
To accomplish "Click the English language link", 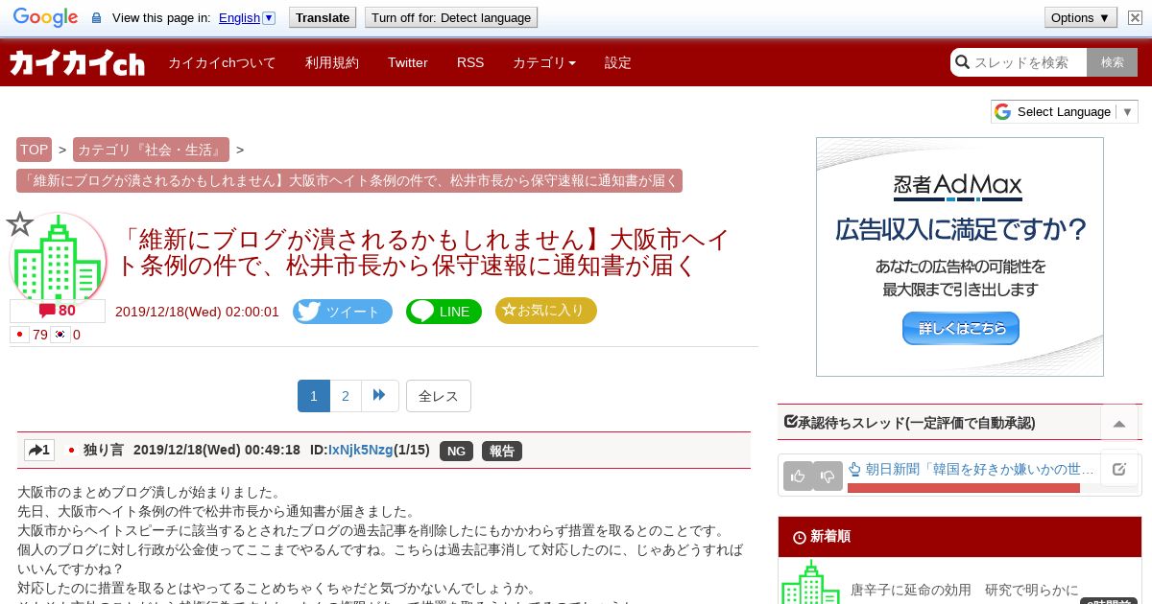I will click(x=239, y=17).
